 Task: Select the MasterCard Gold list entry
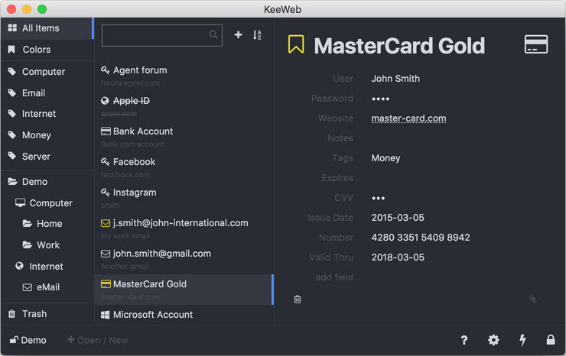[x=184, y=290]
